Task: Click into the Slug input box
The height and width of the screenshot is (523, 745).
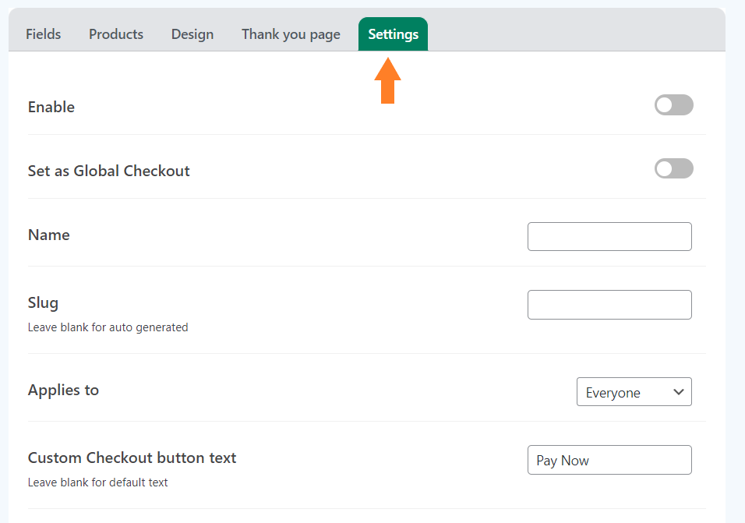Action: (x=609, y=305)
